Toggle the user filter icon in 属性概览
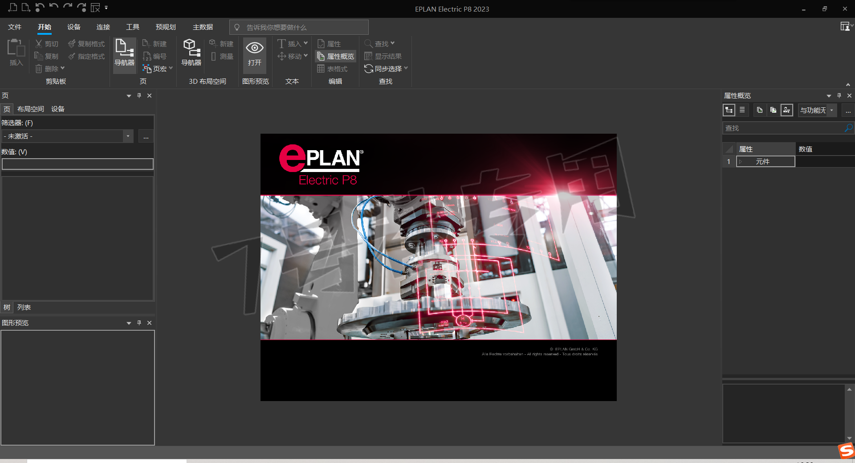Screen dimensions: 855x463 787,110
